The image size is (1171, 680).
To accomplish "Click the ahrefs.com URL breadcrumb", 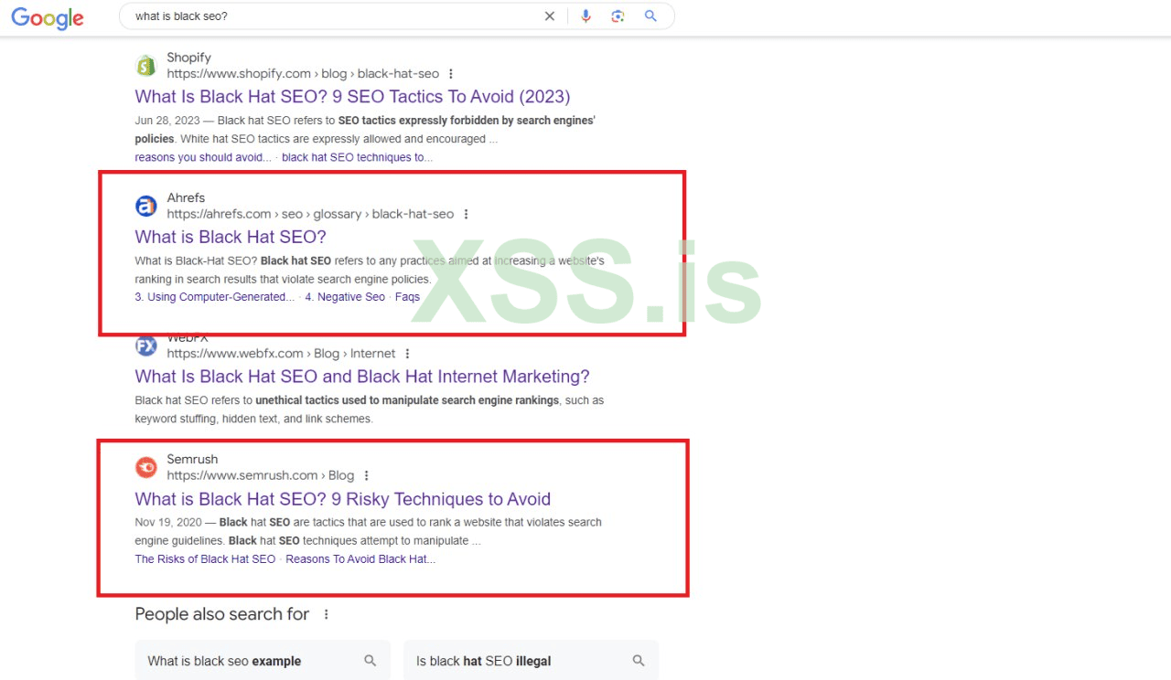I will [310, 215].
